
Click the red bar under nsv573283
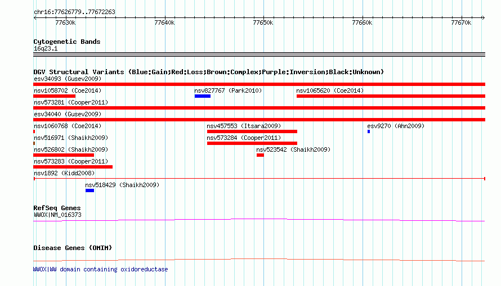click(x=73, y=167)
